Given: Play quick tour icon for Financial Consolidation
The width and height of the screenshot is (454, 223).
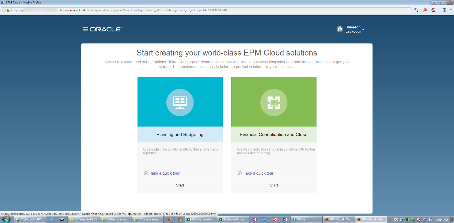Looking at the screenshot, I should click(x=240, y=173).
